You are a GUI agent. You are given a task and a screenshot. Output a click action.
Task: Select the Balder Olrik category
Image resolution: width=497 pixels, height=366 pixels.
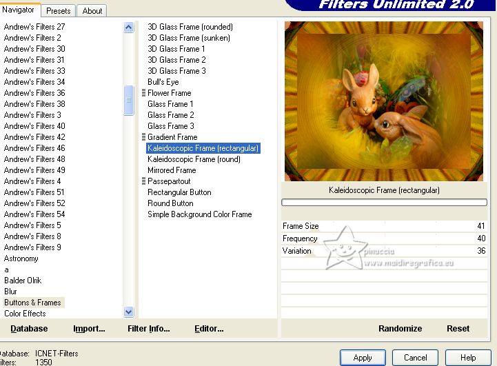pos(23,281)
